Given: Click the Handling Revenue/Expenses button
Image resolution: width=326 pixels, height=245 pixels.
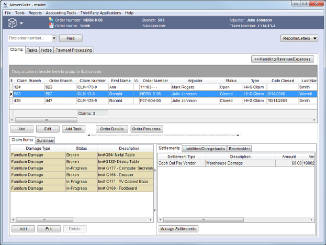Looking at the screenshot, I should click(283, 59).
